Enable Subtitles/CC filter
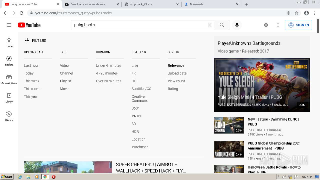Screen dimensions: 320x180 point(141,89)
